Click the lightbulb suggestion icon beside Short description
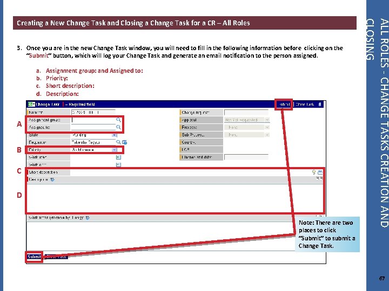The width and height of the screenshot is (389, 291). pos(314,172)
